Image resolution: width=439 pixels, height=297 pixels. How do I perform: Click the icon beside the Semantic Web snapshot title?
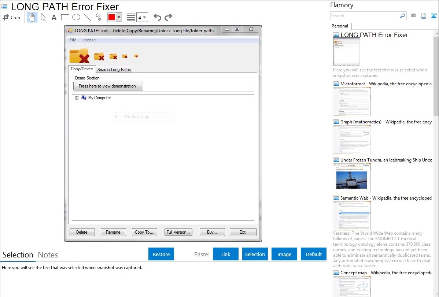(336, 198)
